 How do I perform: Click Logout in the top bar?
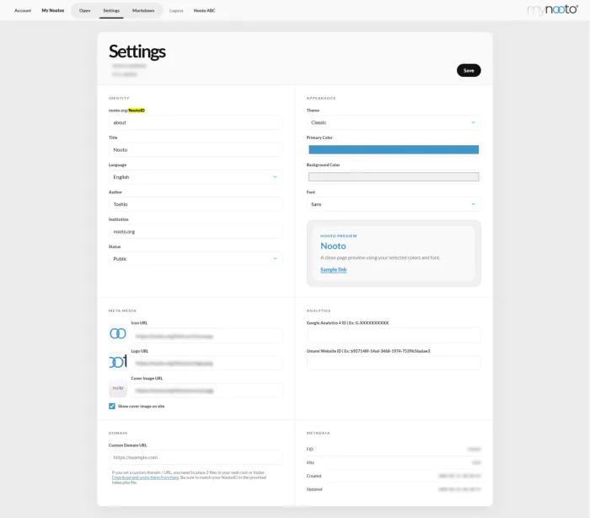coord(176,11)
